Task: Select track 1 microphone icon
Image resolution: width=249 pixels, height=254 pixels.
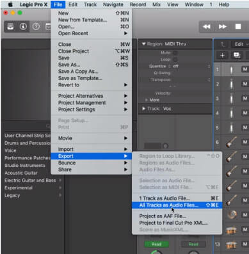Action: click(232, 70)
